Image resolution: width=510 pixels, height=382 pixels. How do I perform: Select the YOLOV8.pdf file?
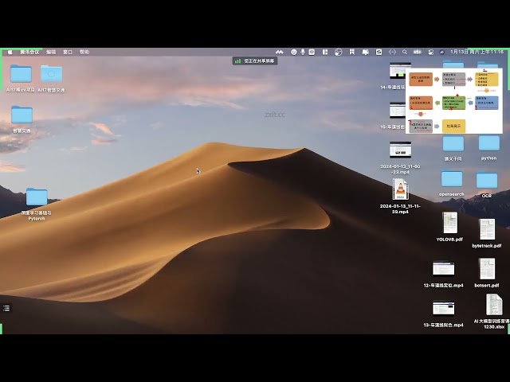(449, 223)
